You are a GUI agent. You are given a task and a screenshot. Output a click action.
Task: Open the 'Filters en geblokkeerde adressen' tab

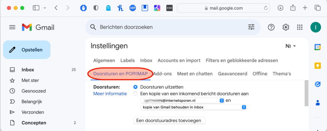point(242,61)
